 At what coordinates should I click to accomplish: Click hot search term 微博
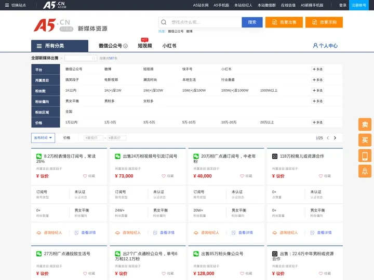click(x=189, y=31)
